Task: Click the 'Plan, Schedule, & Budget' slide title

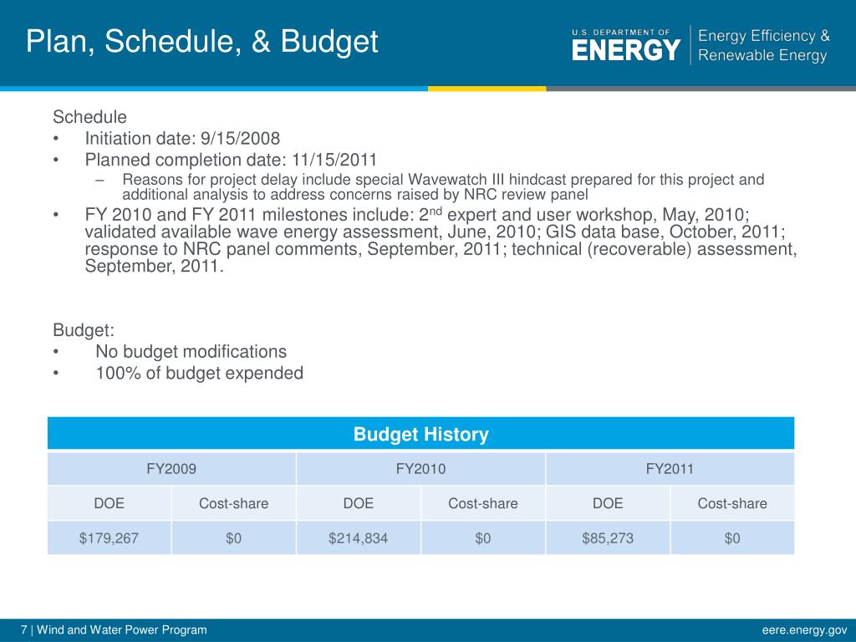Action: 202,42
